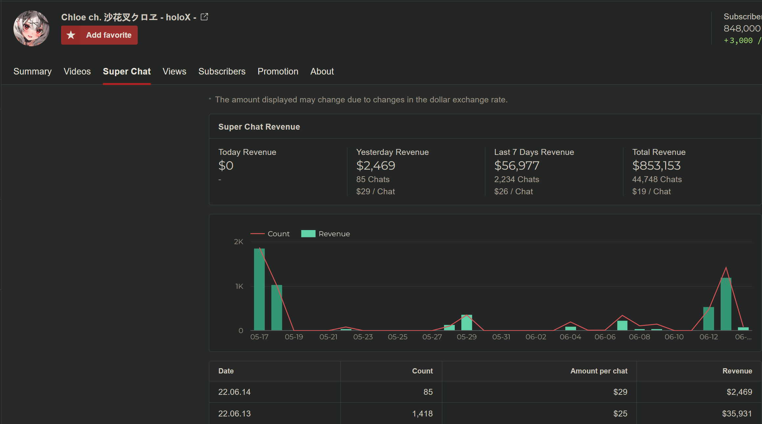Click the Yesterday Revenue $2,469 value
The width and height of the screenshot is (762, 424).
point(376,165)
